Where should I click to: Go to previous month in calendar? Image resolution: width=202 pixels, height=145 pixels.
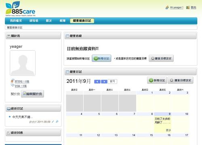click(x=97, y=82)
